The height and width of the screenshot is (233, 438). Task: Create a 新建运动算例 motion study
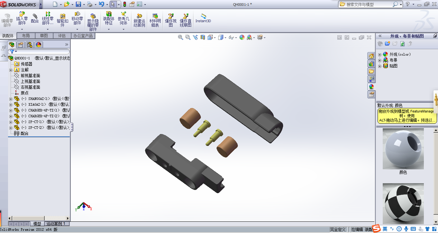tap(139, 20)
